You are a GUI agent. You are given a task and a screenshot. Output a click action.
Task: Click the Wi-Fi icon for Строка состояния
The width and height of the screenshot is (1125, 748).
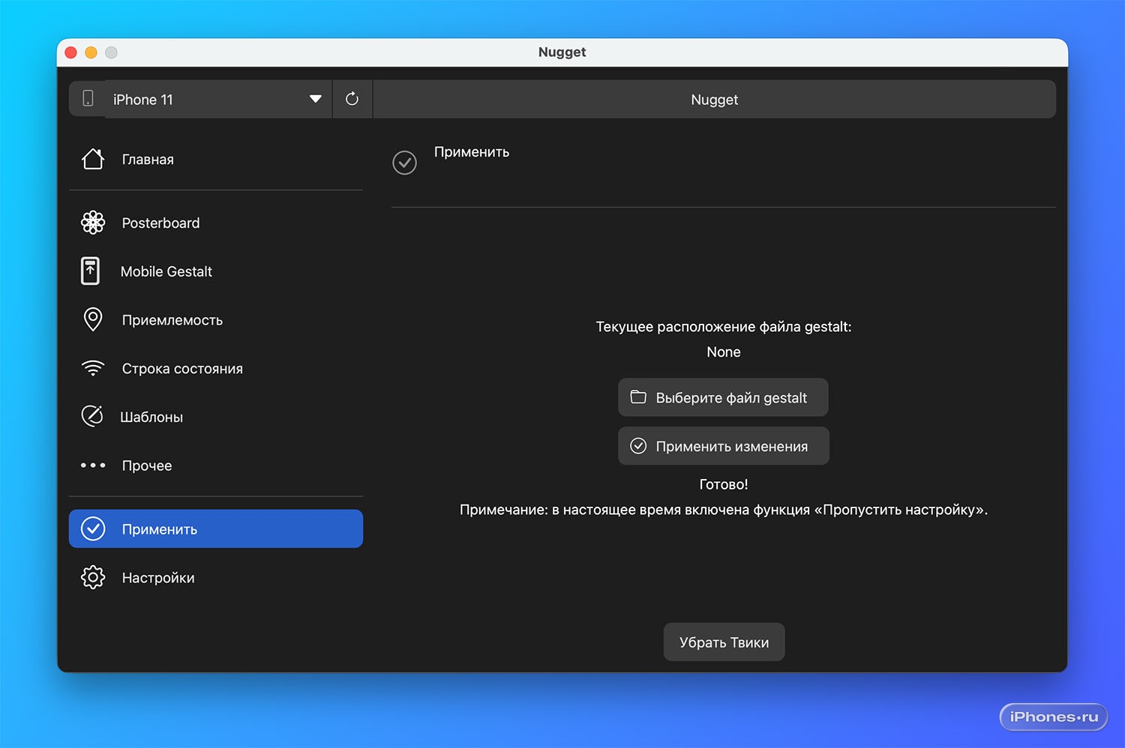(93, 368)
